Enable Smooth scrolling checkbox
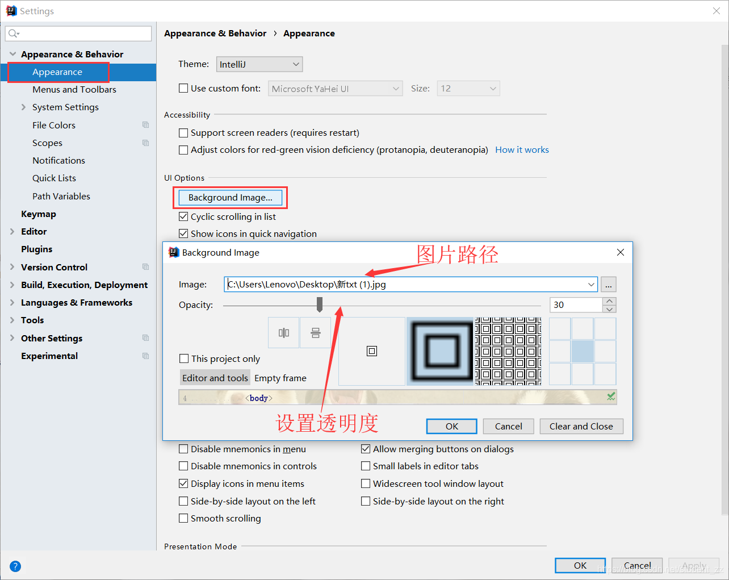 [183, 518]
